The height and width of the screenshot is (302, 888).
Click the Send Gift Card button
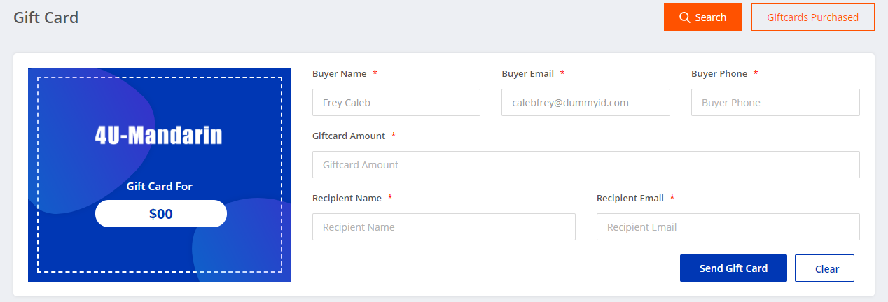733,268
